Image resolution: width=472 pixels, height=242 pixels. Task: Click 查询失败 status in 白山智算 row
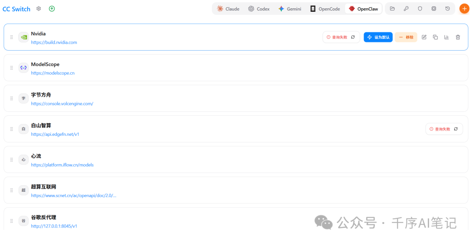click(440, 129)
